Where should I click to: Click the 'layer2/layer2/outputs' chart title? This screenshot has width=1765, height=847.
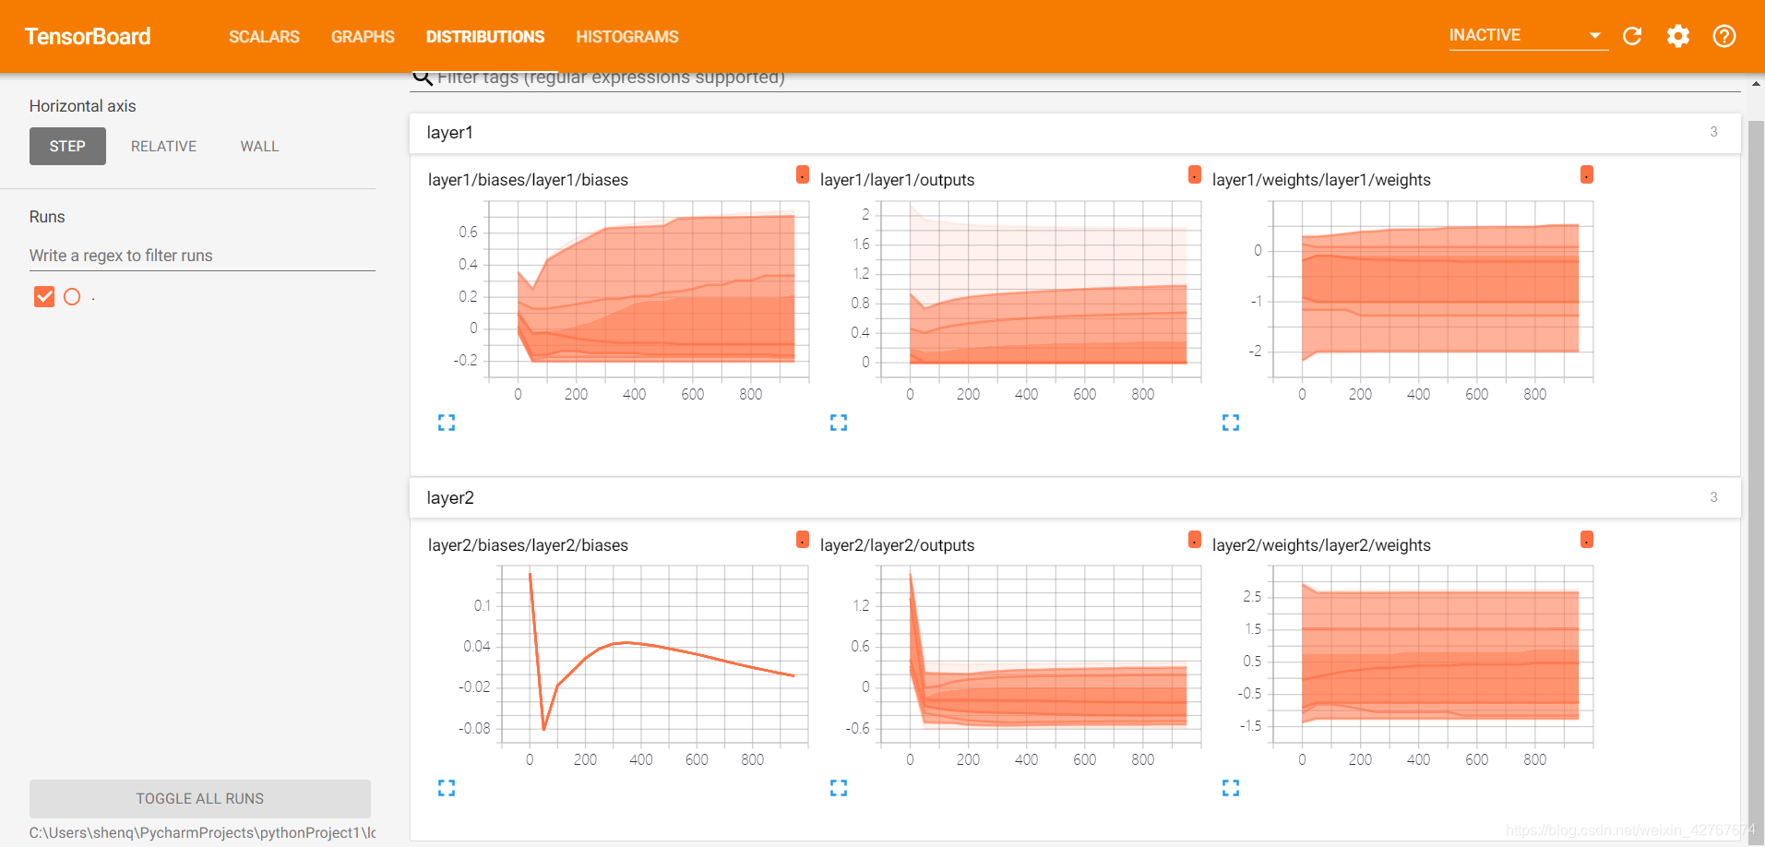click(897, 545)
